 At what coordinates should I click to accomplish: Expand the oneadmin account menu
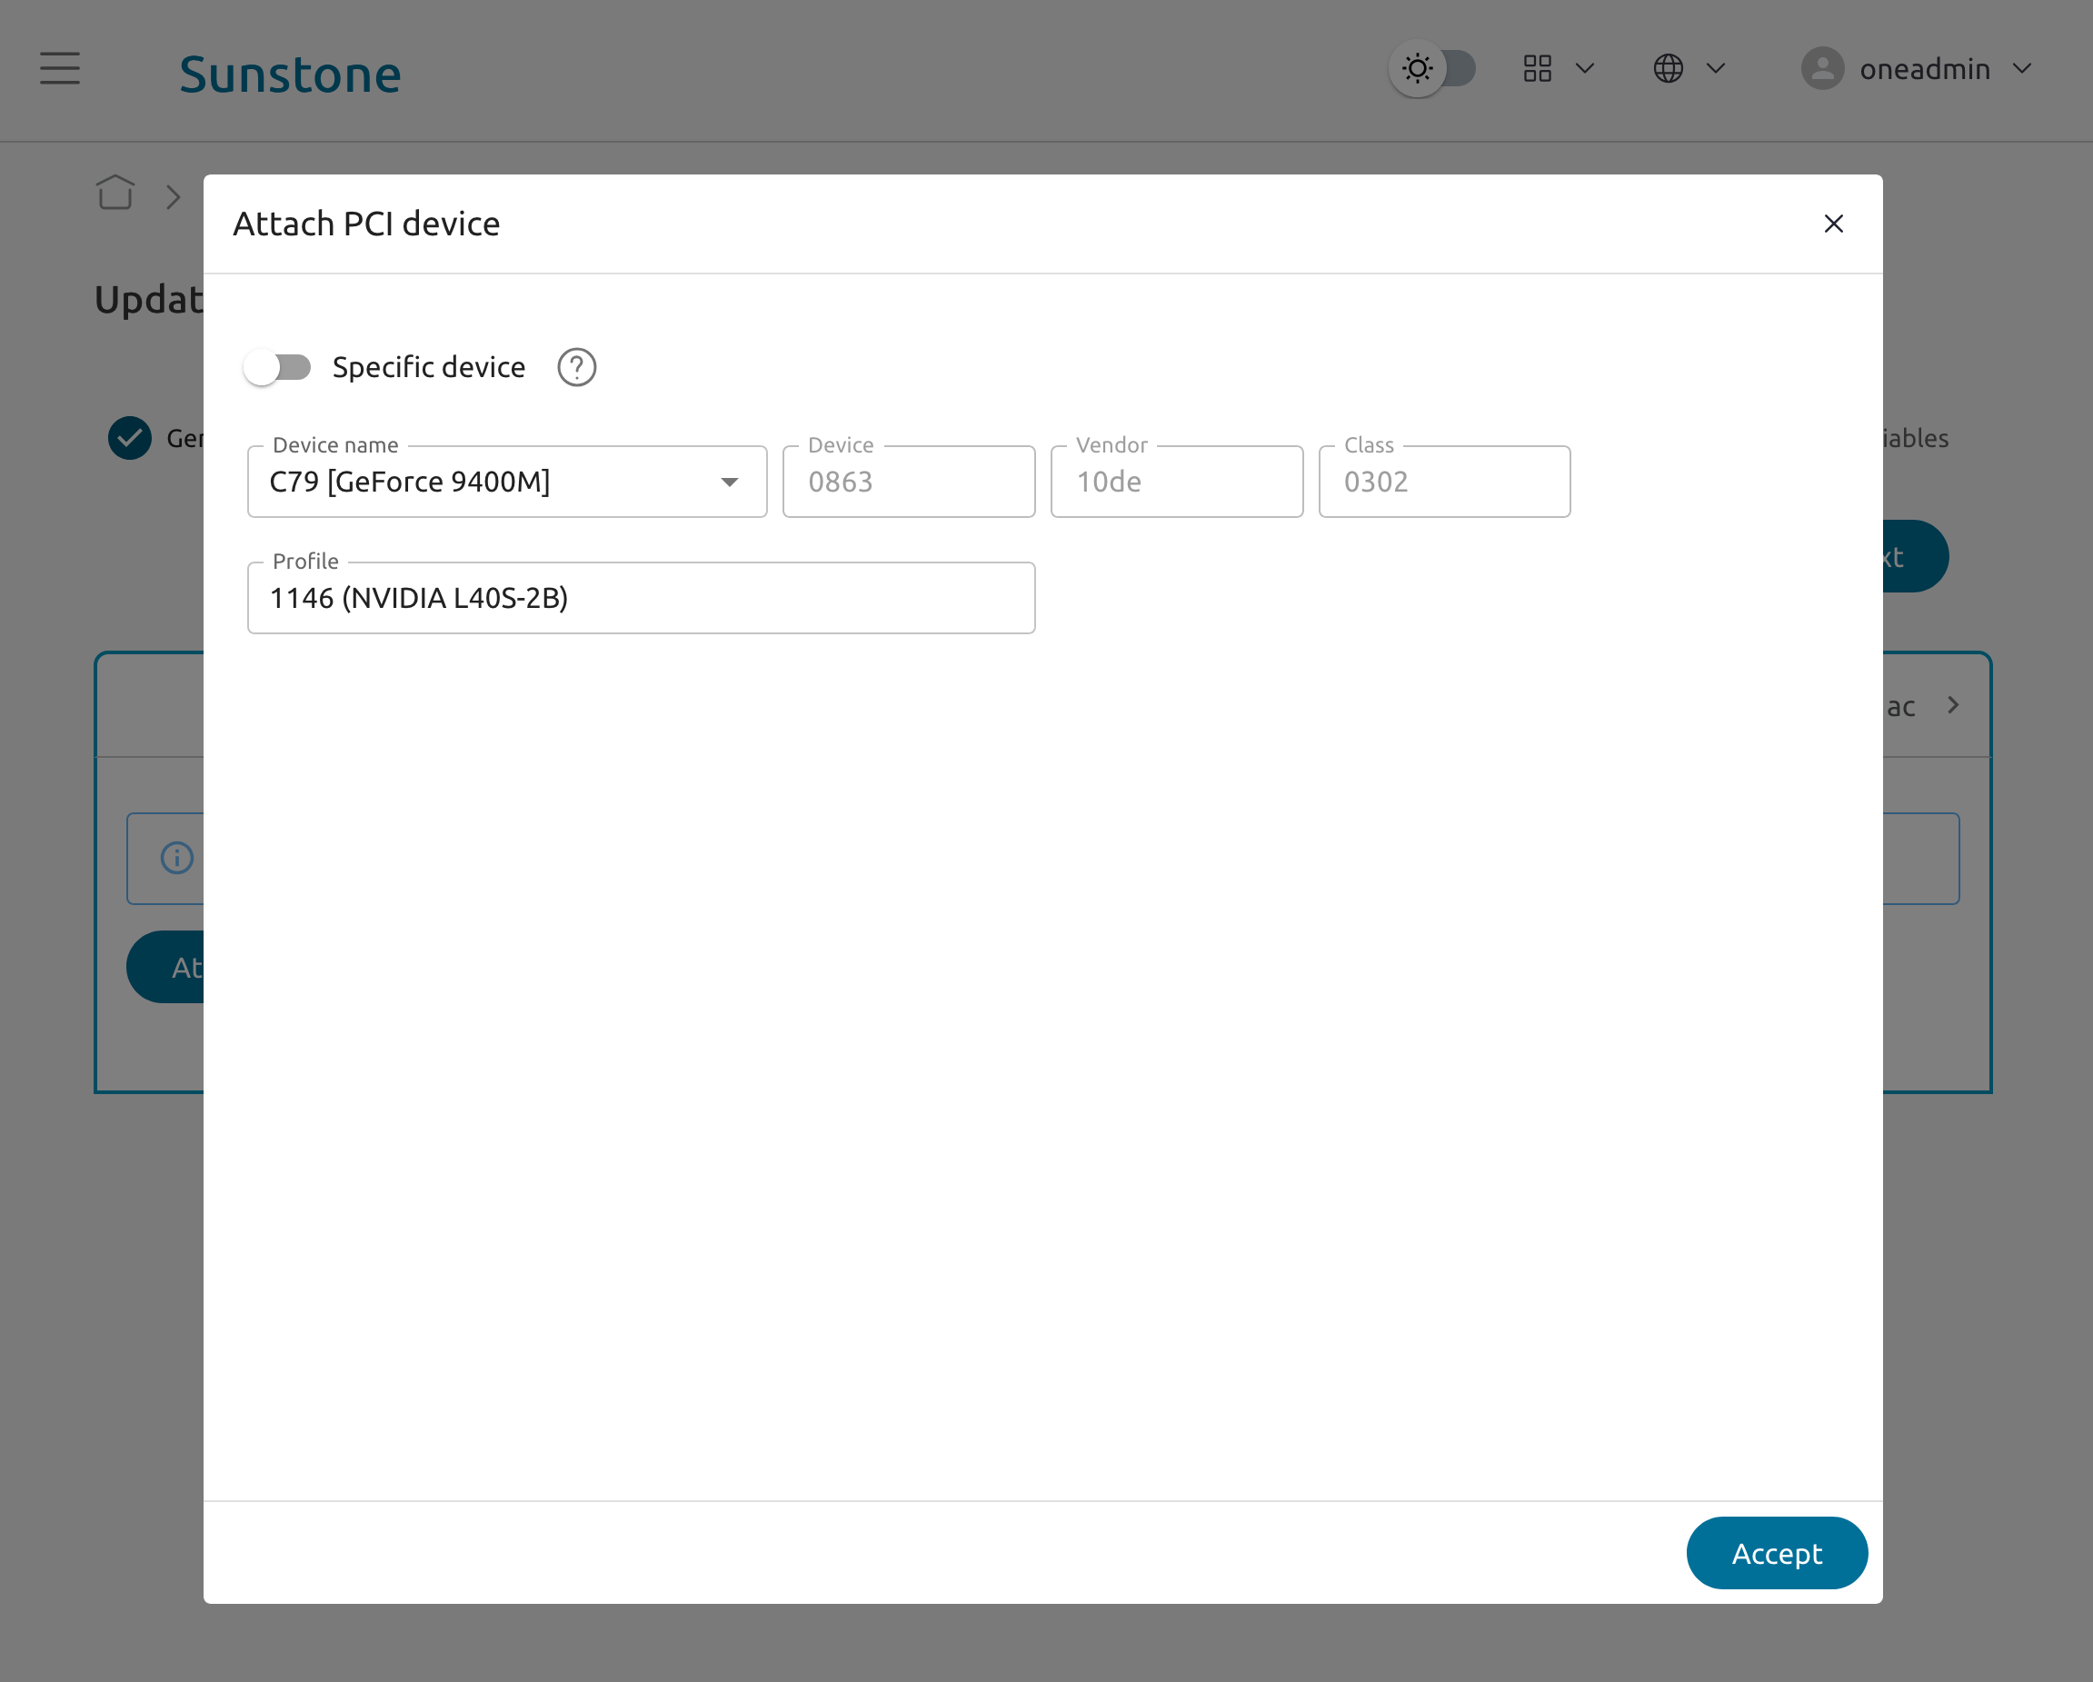pyautogui.click(x=2023, y=69)
